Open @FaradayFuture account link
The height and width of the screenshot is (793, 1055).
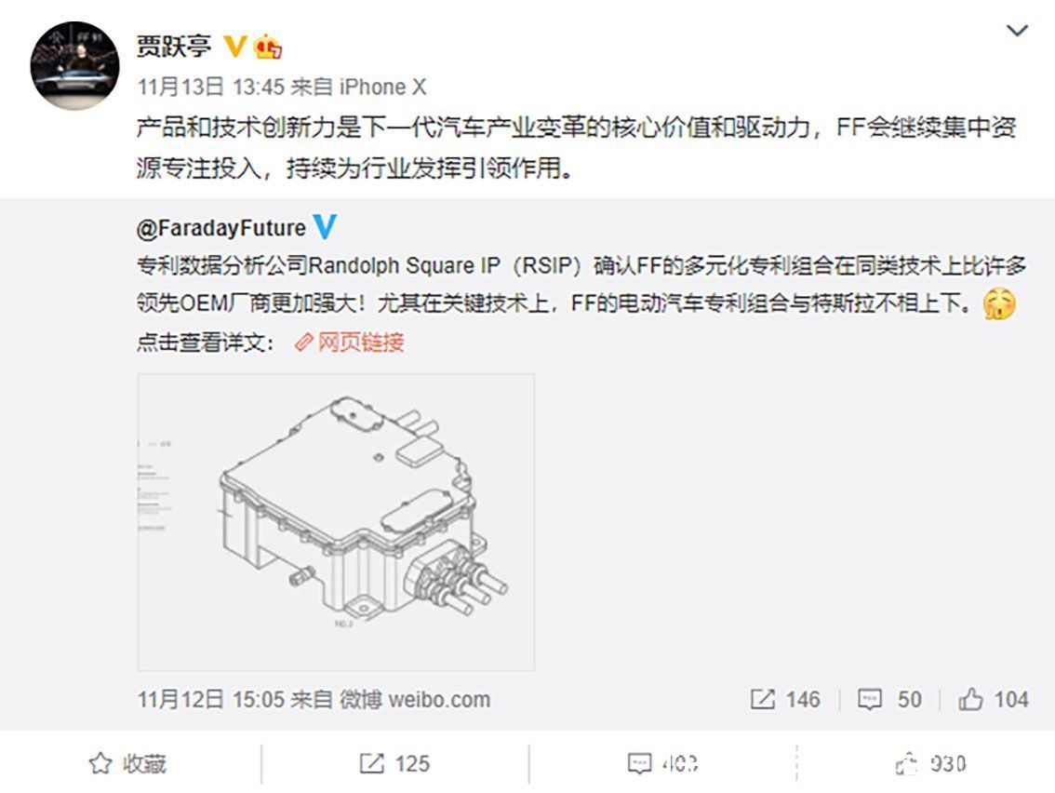tap(220, 228)
